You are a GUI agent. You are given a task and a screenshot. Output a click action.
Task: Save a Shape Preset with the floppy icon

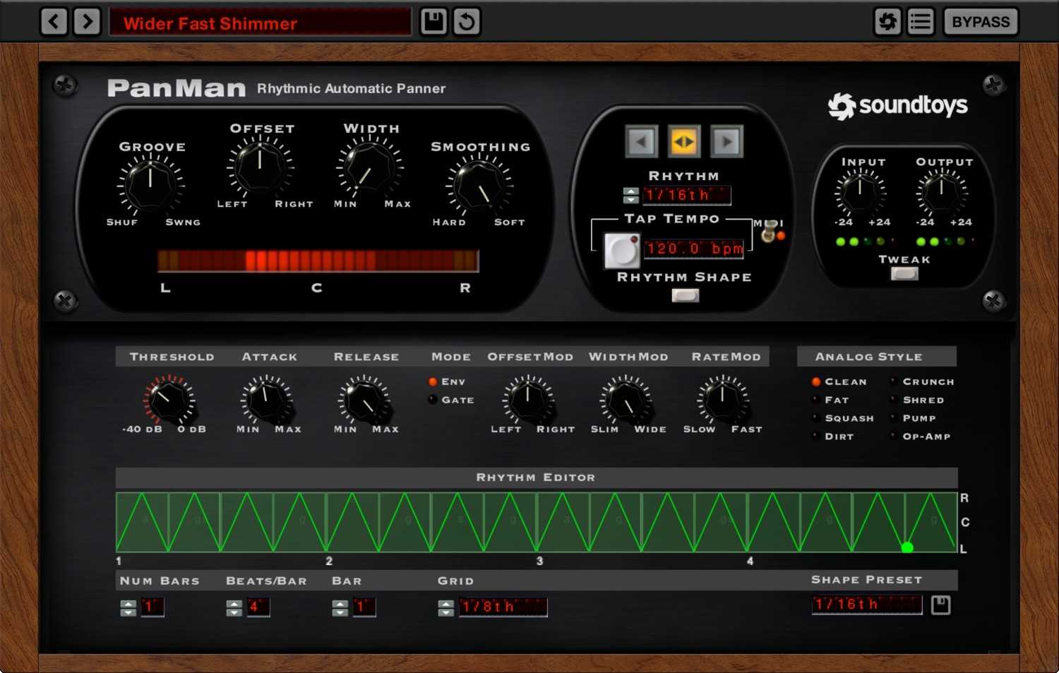tap(941, 605)
